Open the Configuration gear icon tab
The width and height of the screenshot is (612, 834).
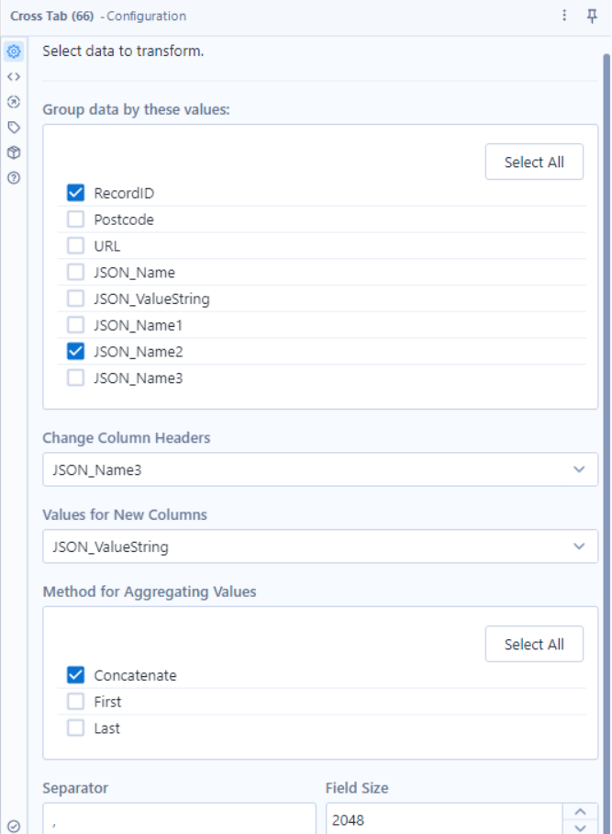click(14, 52)
